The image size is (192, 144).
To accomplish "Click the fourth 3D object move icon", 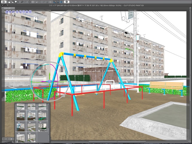I will tap(17, 12).
